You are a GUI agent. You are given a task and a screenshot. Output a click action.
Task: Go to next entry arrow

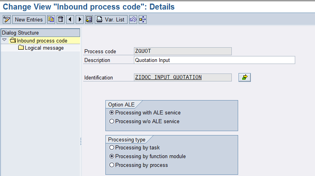click(80, 19)
